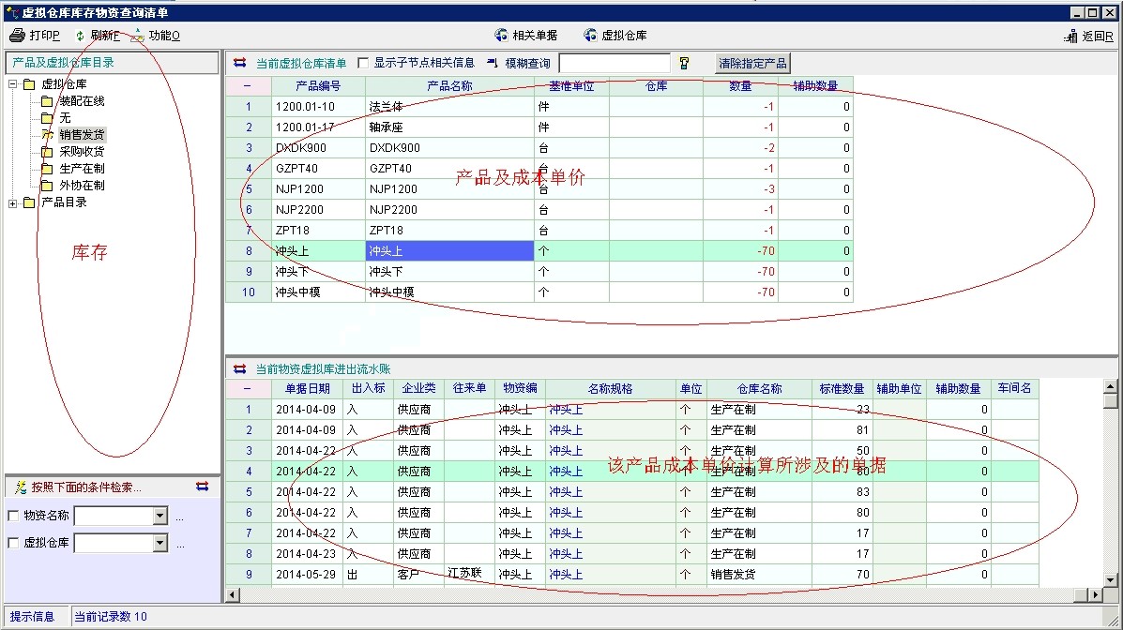
Task: Tick the 物资名称 checkbox
Action: click(x=13, y=516)
